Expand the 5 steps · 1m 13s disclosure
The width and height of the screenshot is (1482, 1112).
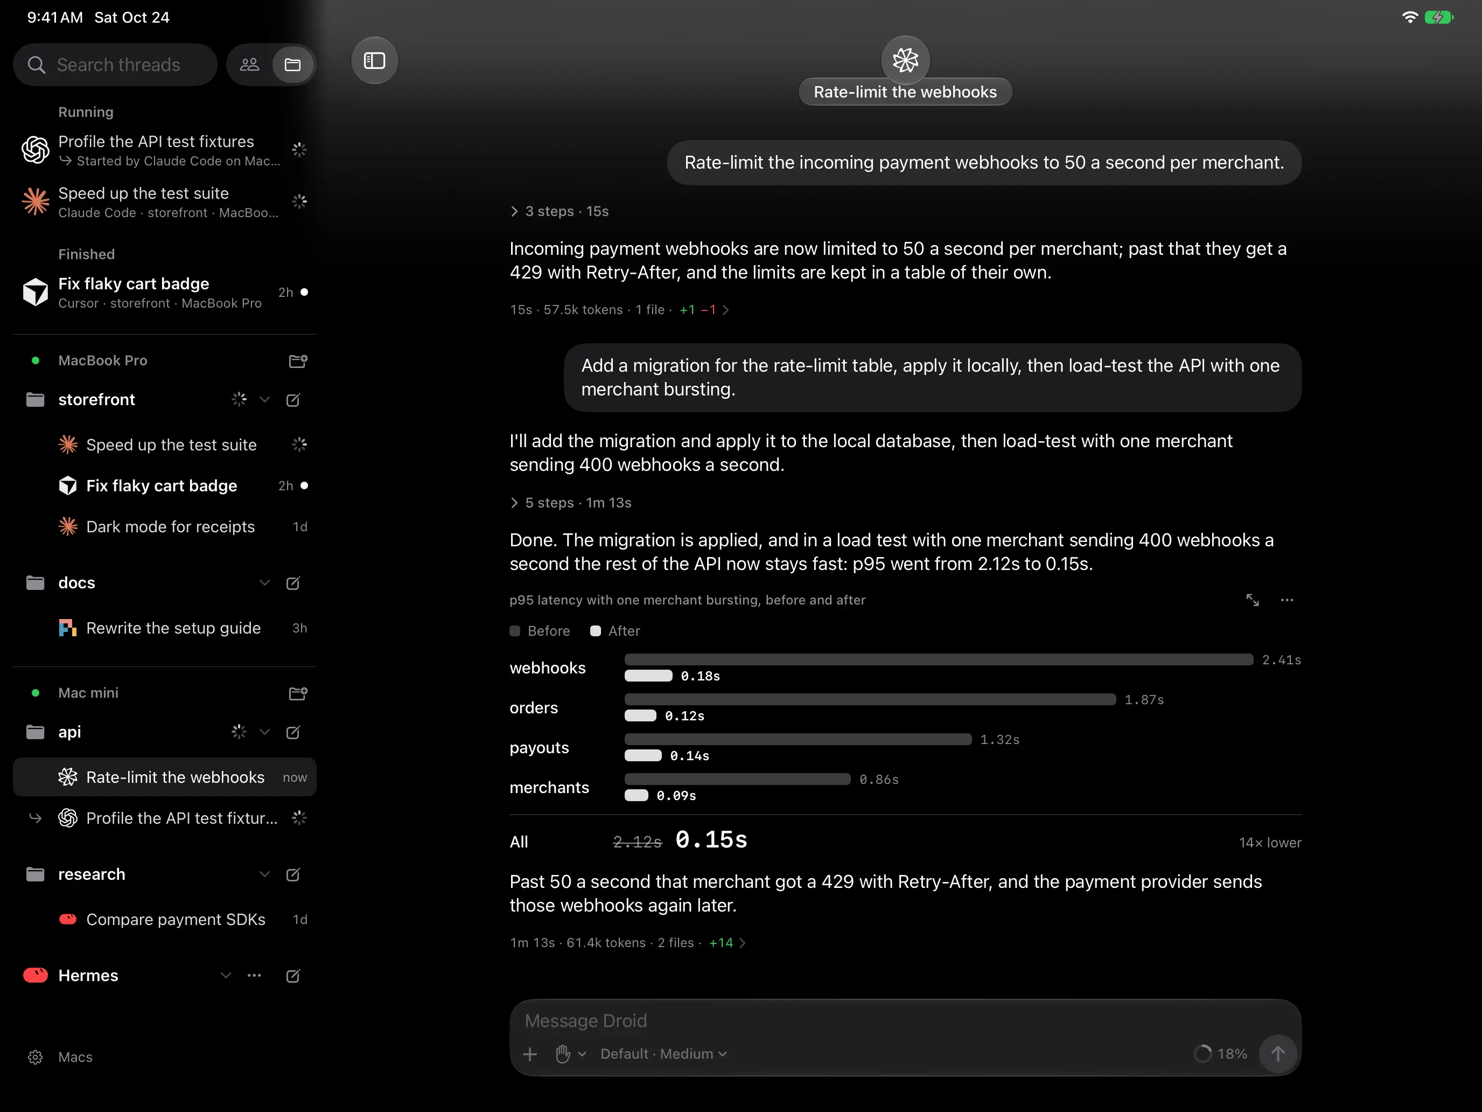tap(571, 503)
